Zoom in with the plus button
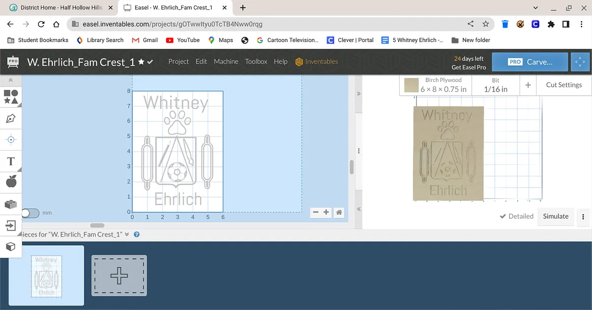The image size is (592, 310). pyautogui.click(x=326, y=212)
